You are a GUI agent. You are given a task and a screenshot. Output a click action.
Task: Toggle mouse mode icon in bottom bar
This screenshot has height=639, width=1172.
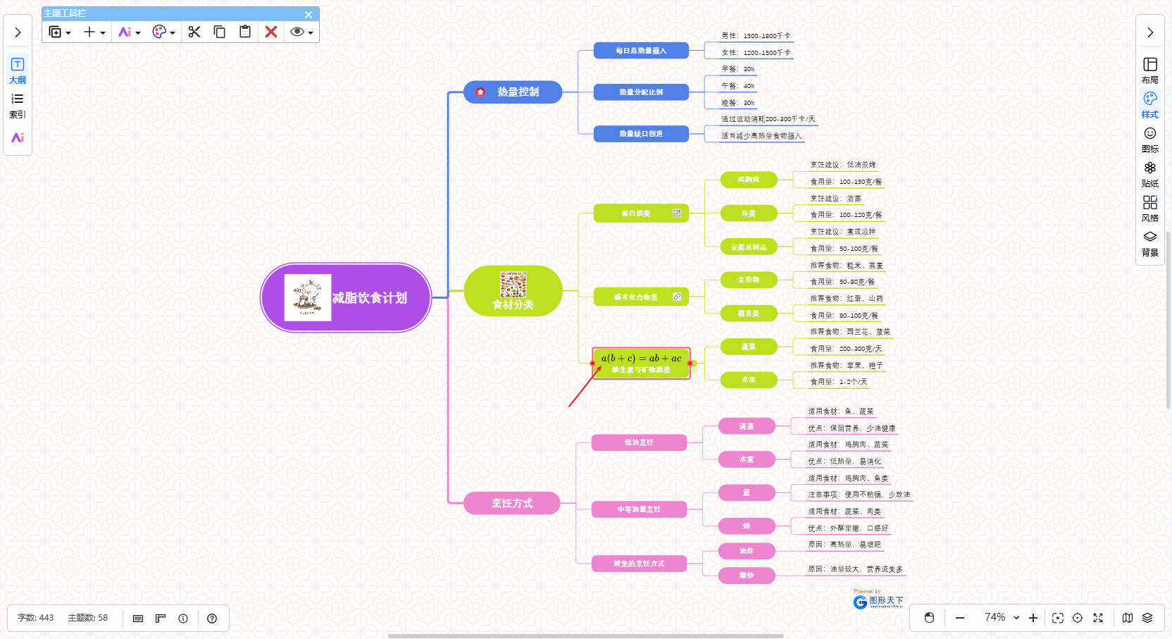(x=929, y=618)
